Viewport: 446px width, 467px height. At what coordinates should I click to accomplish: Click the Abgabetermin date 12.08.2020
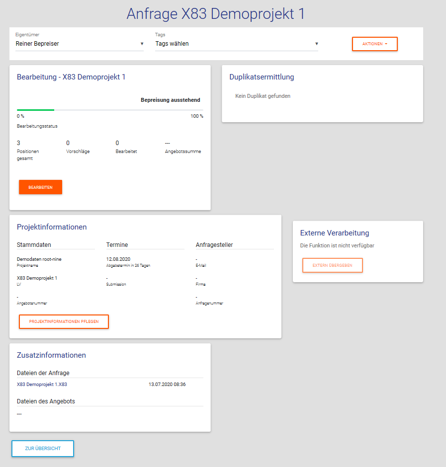pyautogui.click(x=118, y=259)
